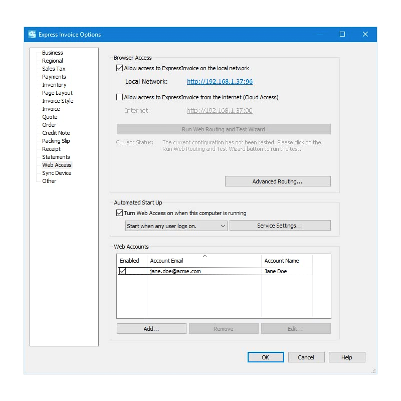
Task: Open Statements options
Action: point(56,157)
